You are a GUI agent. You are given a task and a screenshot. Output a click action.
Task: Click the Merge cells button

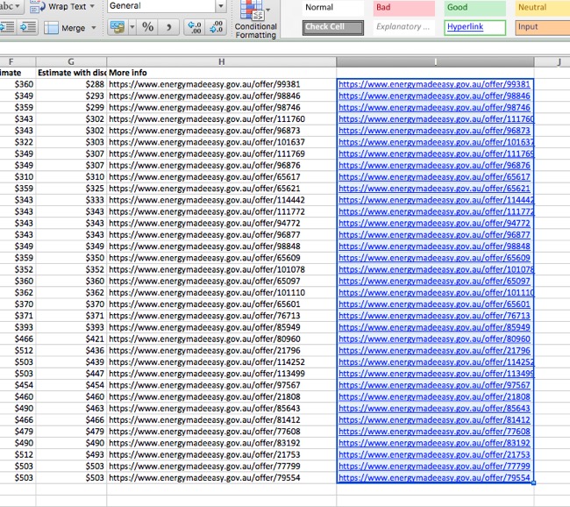click(65, 28)
